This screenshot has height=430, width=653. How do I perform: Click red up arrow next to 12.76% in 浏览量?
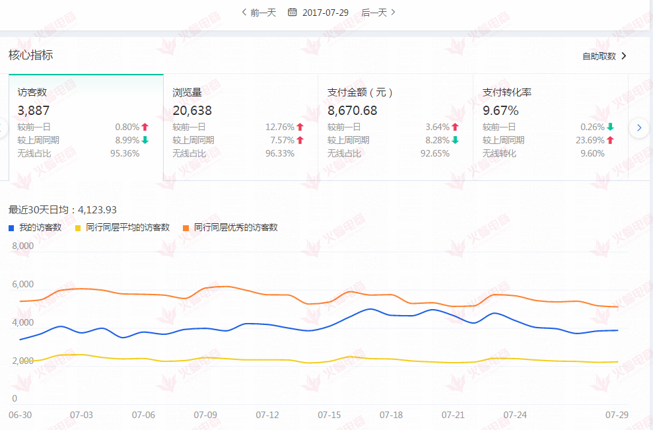300,127
